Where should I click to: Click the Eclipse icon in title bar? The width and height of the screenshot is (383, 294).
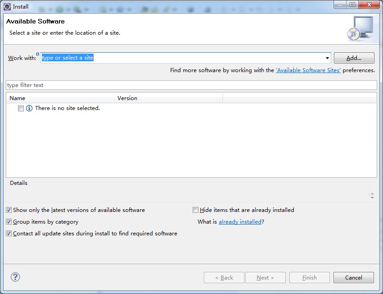pyautogui.click(x=7, y=6)
